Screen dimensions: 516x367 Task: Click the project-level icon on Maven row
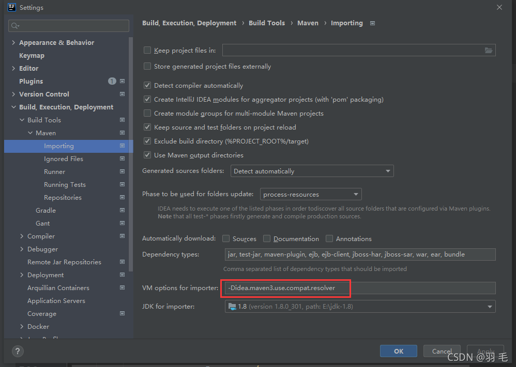123,133
